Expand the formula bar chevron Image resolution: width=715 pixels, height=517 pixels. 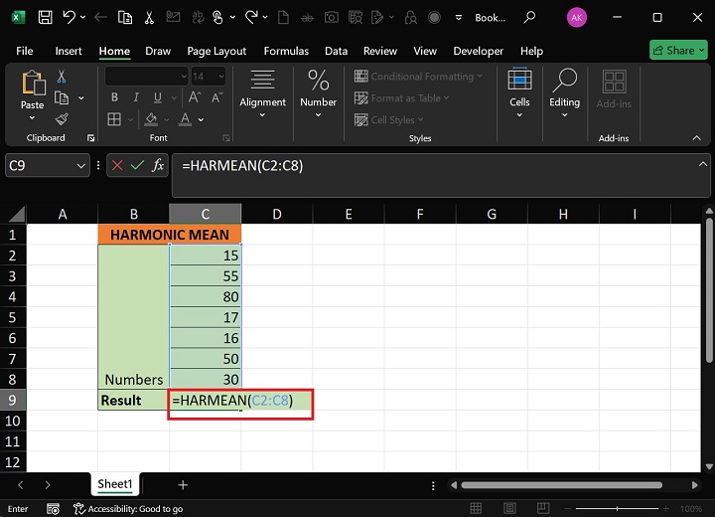pos(703,164)
